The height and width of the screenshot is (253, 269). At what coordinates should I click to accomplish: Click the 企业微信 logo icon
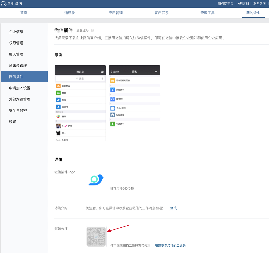pos(4,4)
